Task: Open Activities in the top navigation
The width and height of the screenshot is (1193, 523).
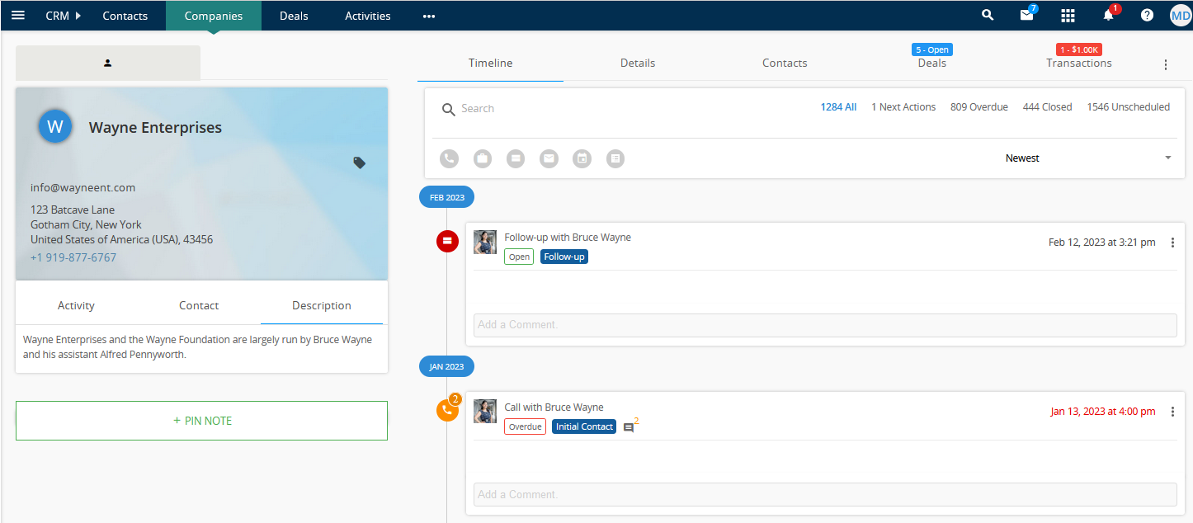Action: [368, 16]
